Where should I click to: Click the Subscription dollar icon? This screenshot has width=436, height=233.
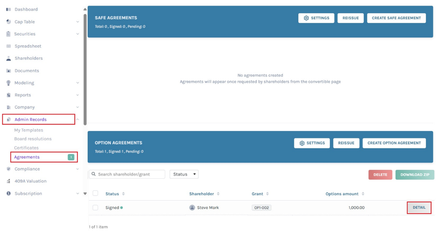click(x=9, y=193)
